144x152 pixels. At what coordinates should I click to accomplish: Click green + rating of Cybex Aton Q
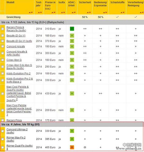[x=72, y=60]
